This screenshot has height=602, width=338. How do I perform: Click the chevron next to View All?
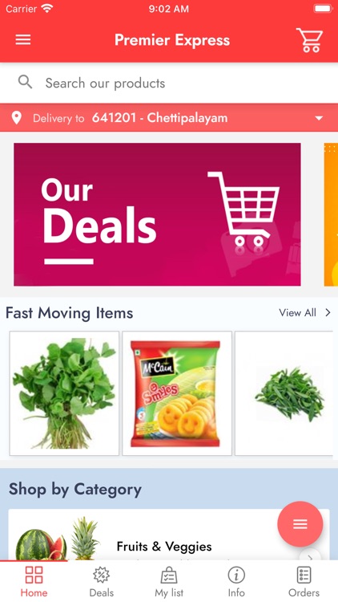point(328,313)
